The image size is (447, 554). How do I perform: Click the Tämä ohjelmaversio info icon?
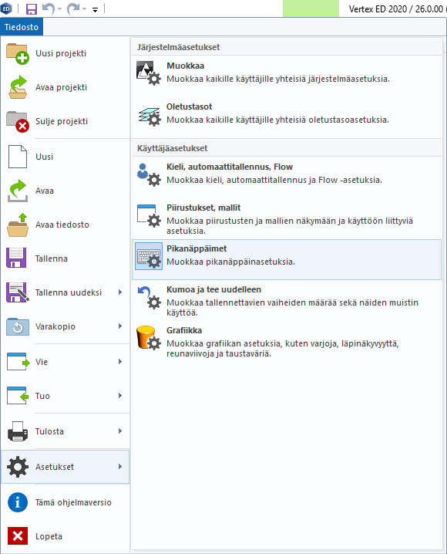17,502
